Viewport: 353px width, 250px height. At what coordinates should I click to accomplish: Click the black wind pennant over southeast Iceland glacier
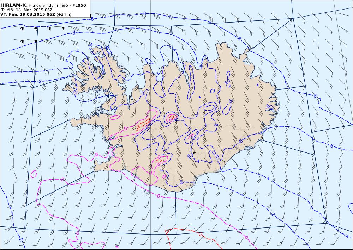[x=194, y=152]
